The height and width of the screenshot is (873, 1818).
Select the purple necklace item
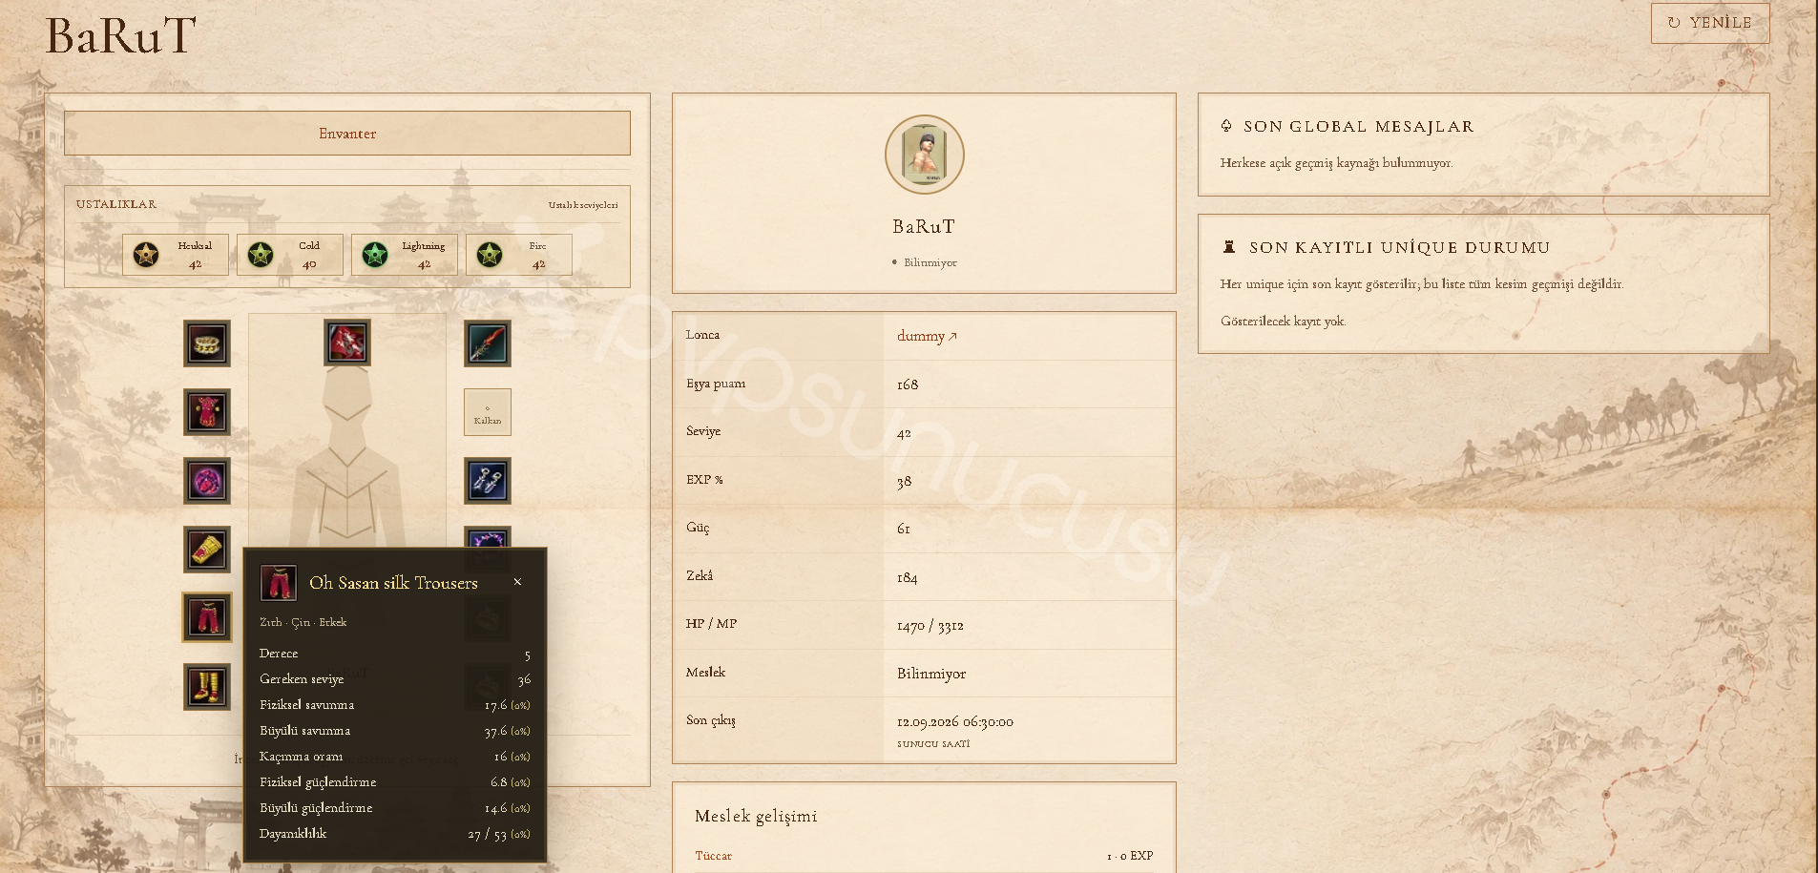click(488, 537)
